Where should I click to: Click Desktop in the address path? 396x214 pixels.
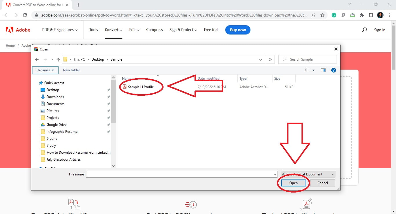98,59
